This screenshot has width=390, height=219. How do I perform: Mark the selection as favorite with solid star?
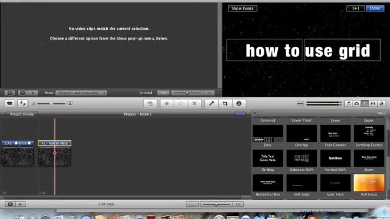[166, 103]
